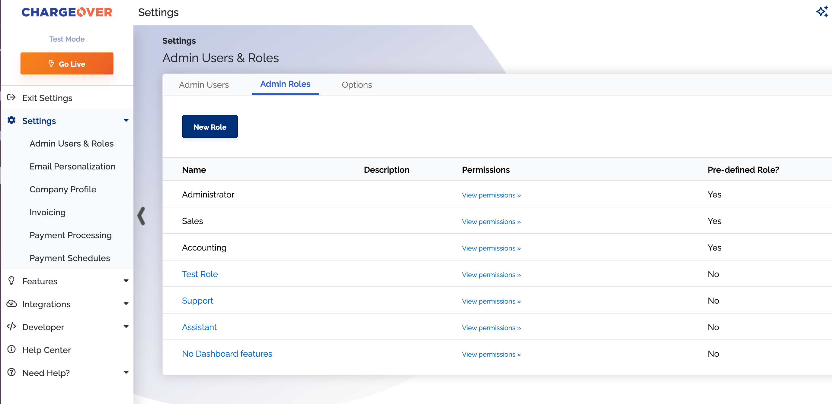Open Email Personalization settings
Viewport: 832px width, 404px height.
click(72, 166)
